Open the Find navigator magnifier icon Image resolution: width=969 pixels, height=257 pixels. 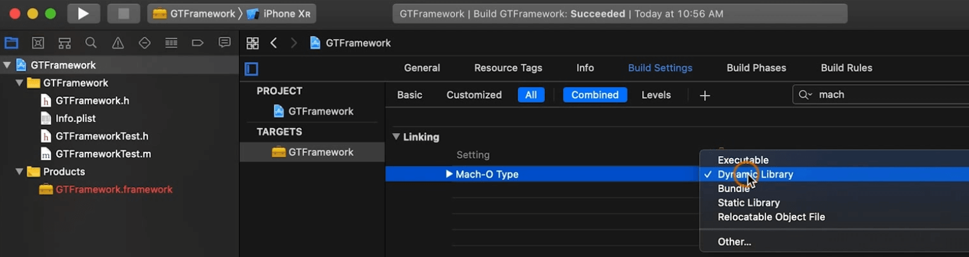click(x=91, y=43)
